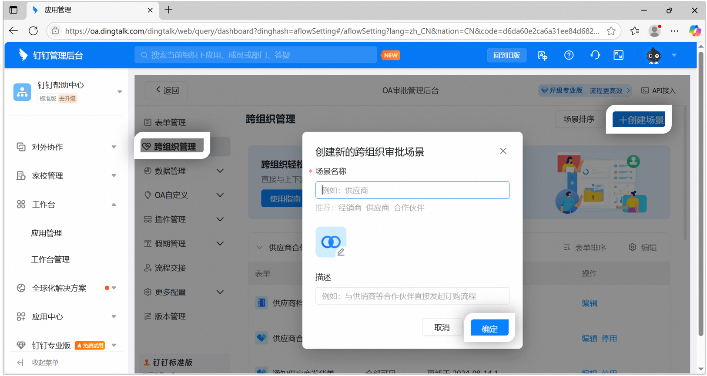Refresh the browser page
Viewport: 707px width, 376px height.
33,31
